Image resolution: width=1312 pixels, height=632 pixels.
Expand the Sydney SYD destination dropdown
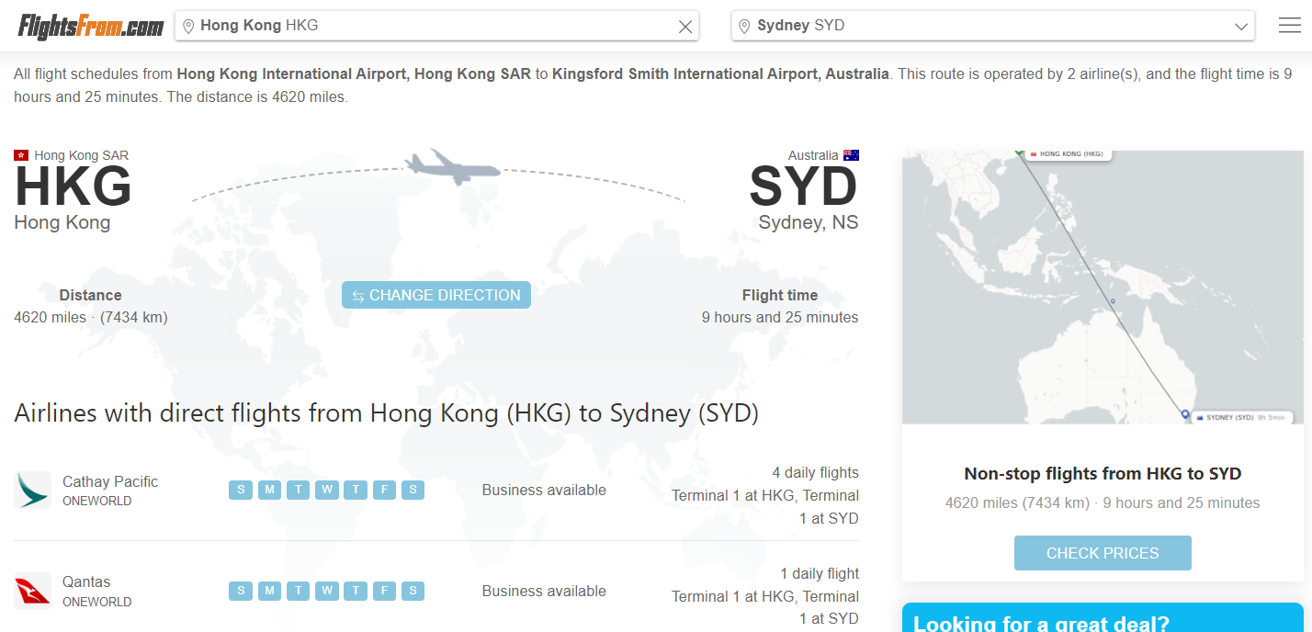[1240, 27]
